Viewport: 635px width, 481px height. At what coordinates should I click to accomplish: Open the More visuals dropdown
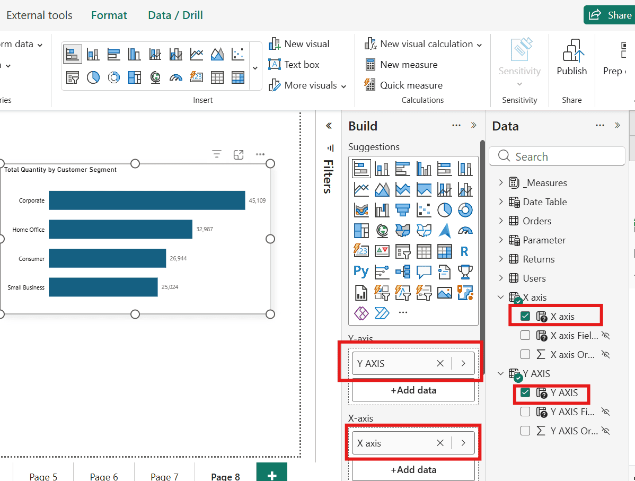click(x=308, y=85)
